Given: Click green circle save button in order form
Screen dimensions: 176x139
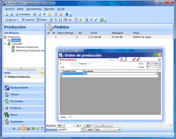Looking at the screenshot, I should (155, 55).
